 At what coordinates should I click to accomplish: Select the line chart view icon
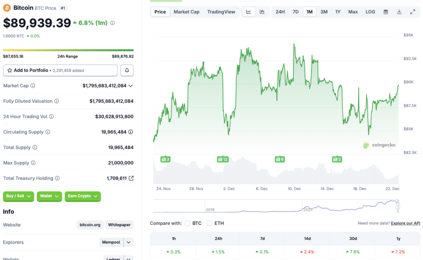click(248, 12)
